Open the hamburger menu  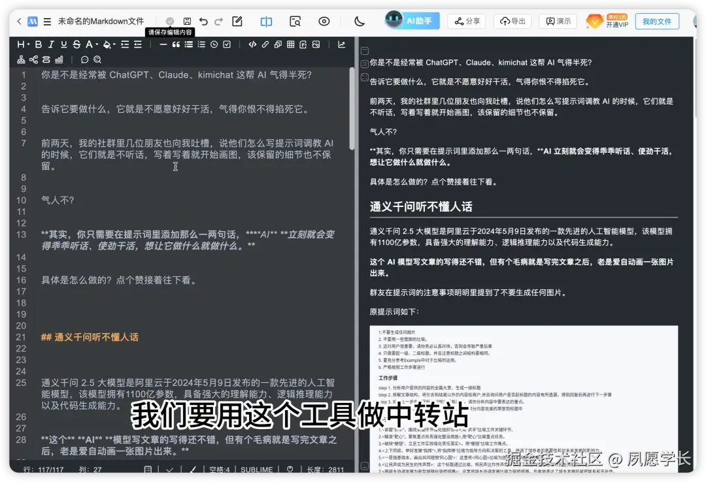[47, 20]
